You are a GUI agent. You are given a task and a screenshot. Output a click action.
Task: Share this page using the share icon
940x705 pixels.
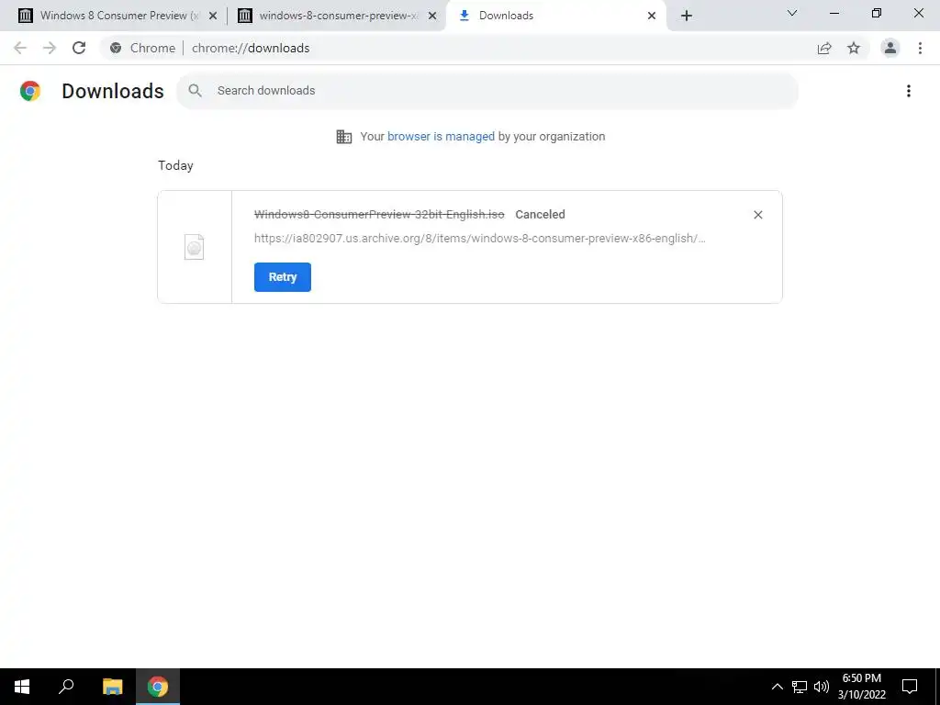click(x=824, y=48)
